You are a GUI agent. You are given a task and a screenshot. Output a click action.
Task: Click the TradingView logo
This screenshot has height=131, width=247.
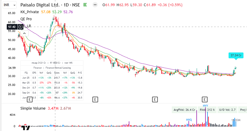pyautogui.click(x=25, y=127)
